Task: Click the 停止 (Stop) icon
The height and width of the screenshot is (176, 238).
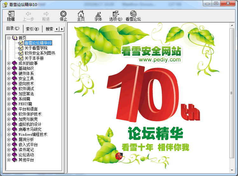Action: 63,14
